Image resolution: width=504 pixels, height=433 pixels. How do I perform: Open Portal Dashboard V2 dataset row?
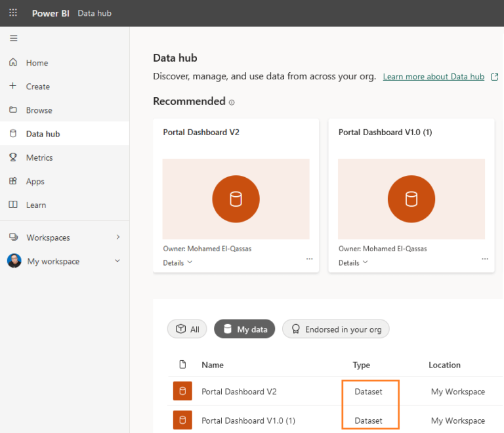click(239, 392)
